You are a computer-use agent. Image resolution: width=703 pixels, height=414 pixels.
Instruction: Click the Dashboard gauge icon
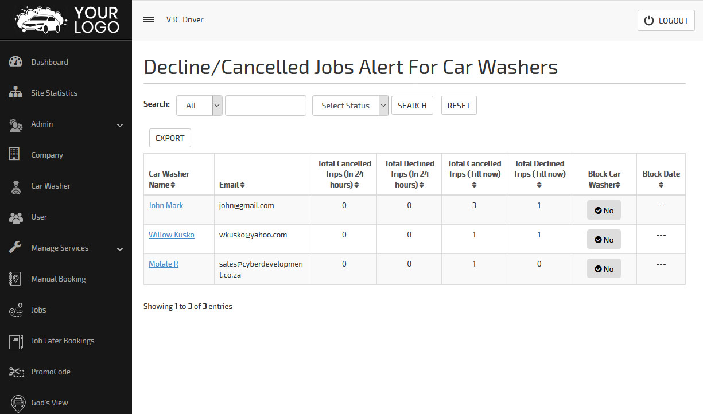[15, 62]
